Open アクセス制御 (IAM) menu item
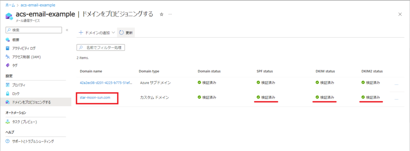This screenshot has width=410, height=151. pos(26,56)
